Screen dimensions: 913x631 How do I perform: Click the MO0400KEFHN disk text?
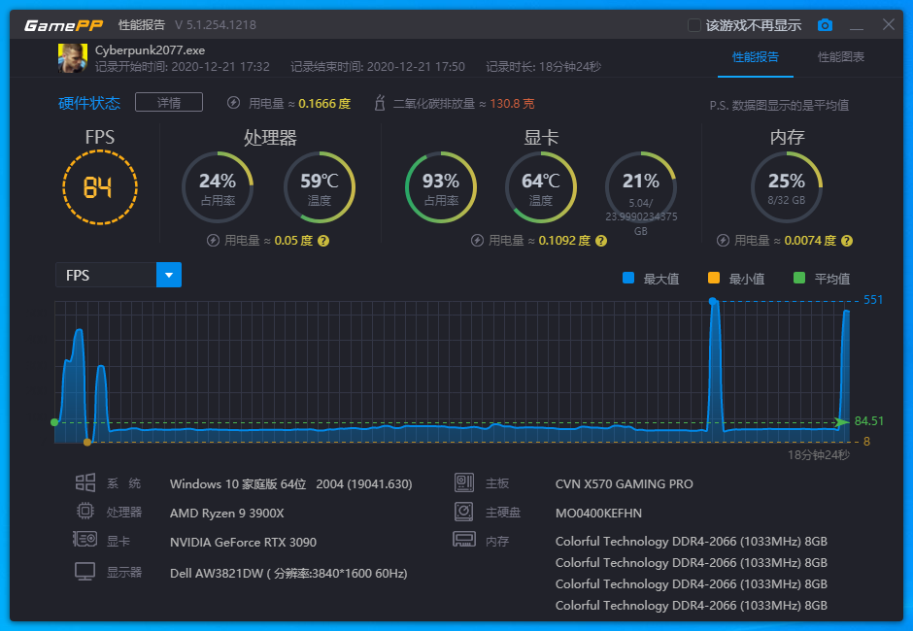click(x=598, y=513)
